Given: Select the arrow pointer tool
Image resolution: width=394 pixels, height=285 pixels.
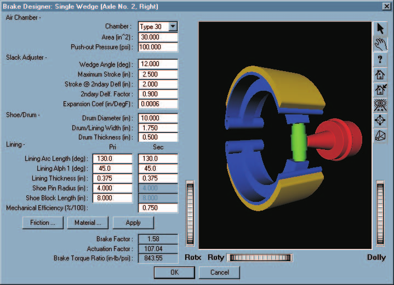Looking at the screenshot, I should pos(380,29).
